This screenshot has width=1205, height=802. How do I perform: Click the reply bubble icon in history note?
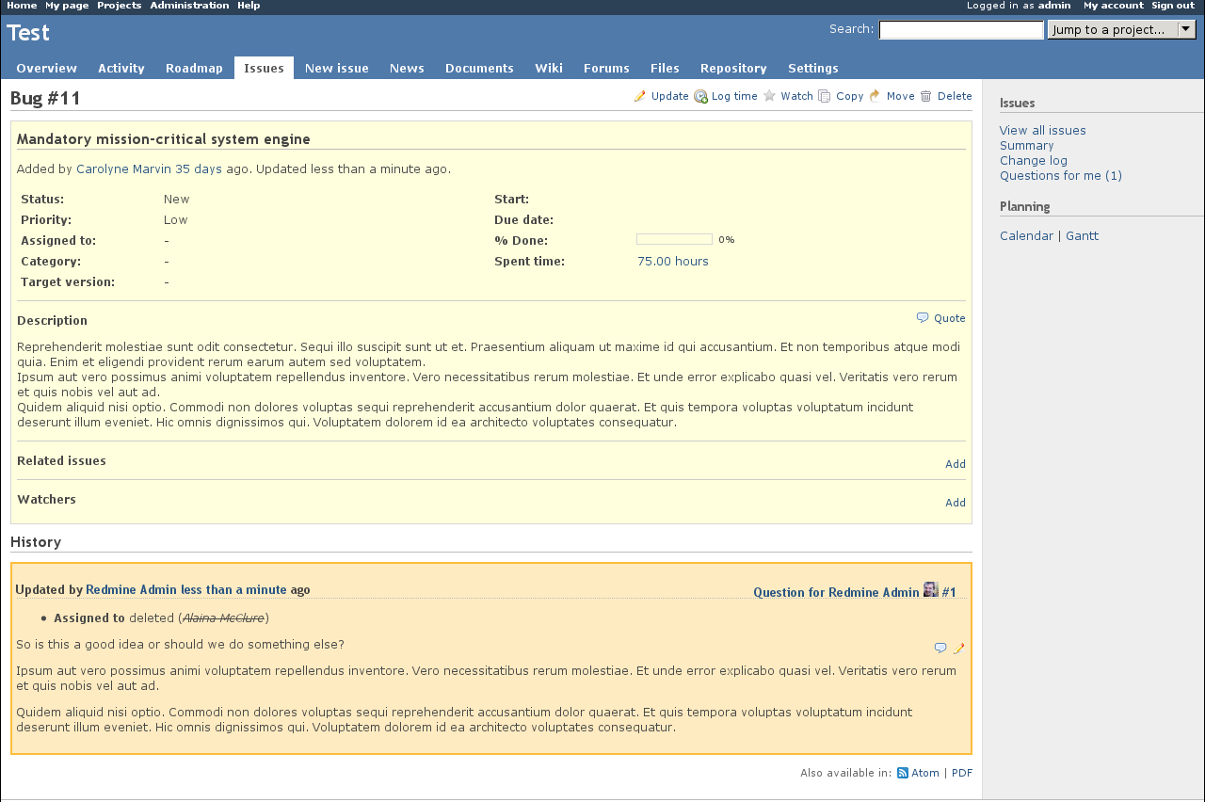pyautogui.click(x=940, y=649)
